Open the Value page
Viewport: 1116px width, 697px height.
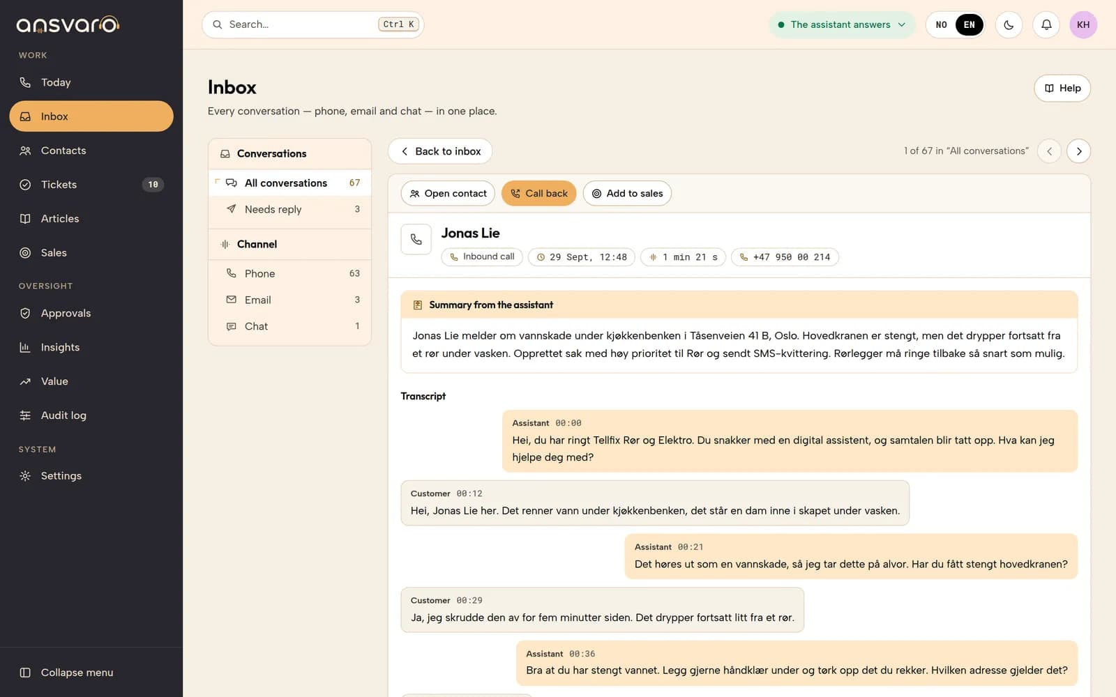tap(91, 381)
